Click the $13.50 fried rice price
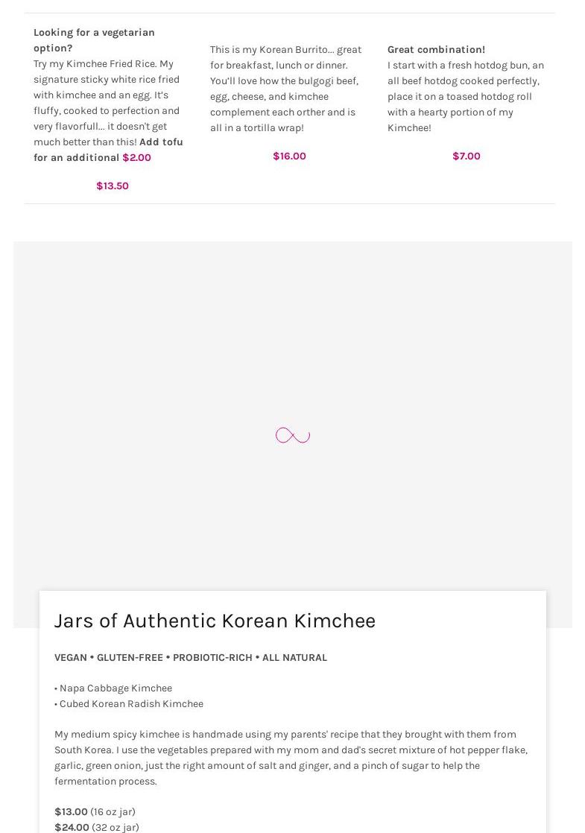This screenshot has height=833, width=585. [x=113, y=186]
